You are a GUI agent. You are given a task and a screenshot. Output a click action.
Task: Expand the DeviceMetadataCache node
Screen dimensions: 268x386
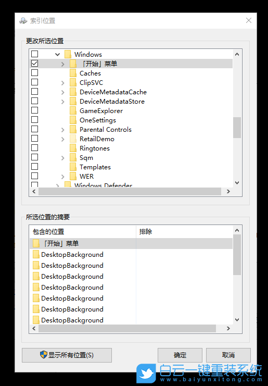point(62,92)
